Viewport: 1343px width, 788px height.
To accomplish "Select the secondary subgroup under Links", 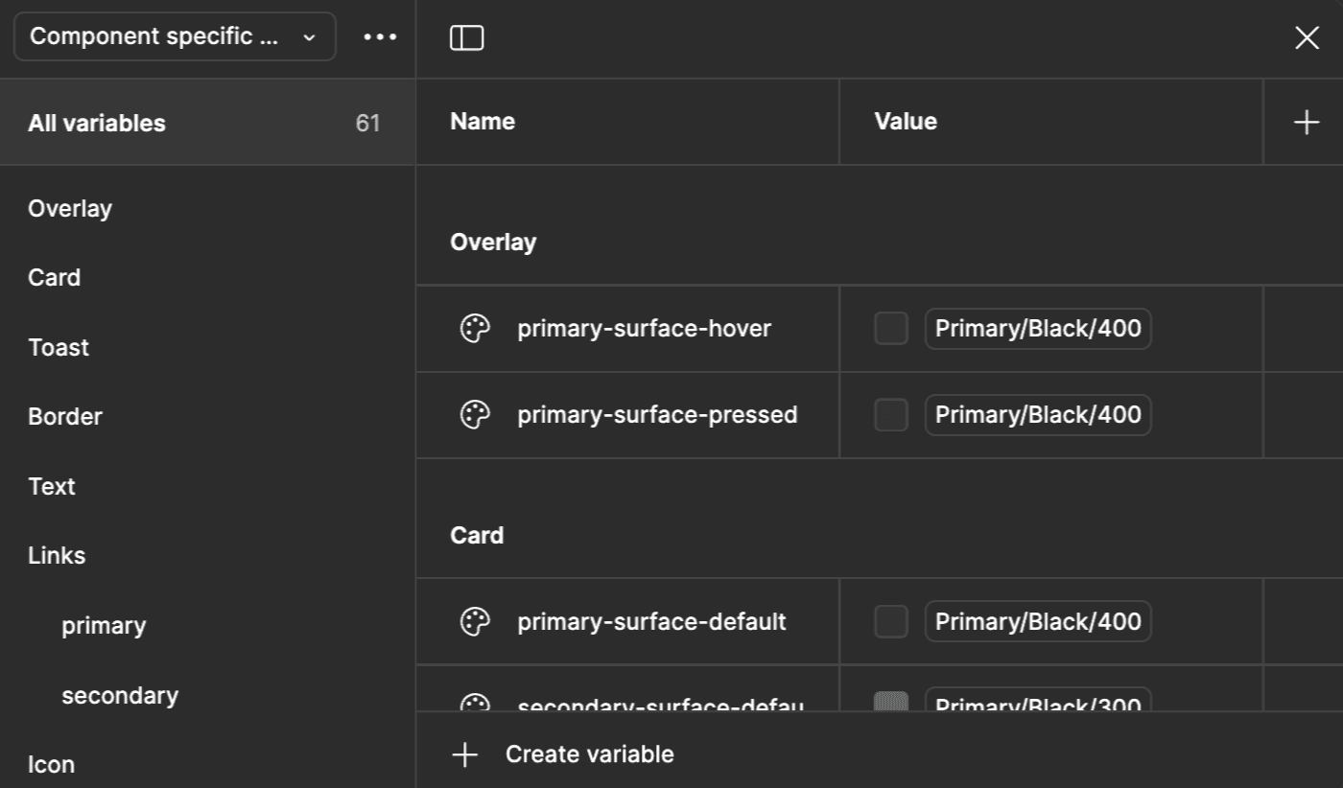I will click(x=120, y=695).
